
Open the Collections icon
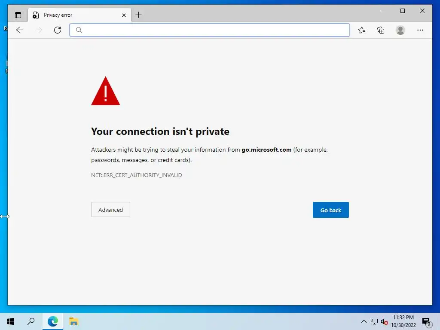[x=381, y=30]
